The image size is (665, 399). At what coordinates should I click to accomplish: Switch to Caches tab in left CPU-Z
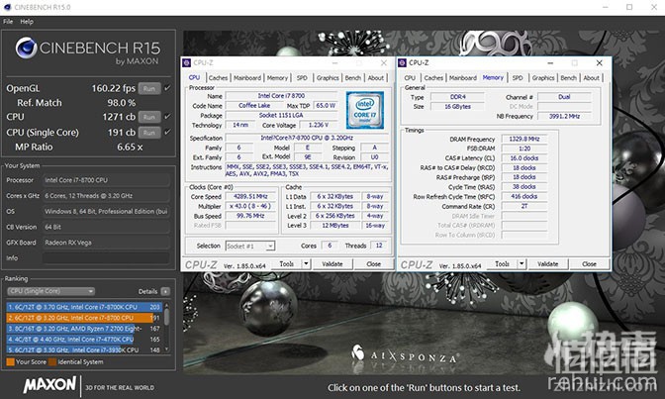click(218, 77)
